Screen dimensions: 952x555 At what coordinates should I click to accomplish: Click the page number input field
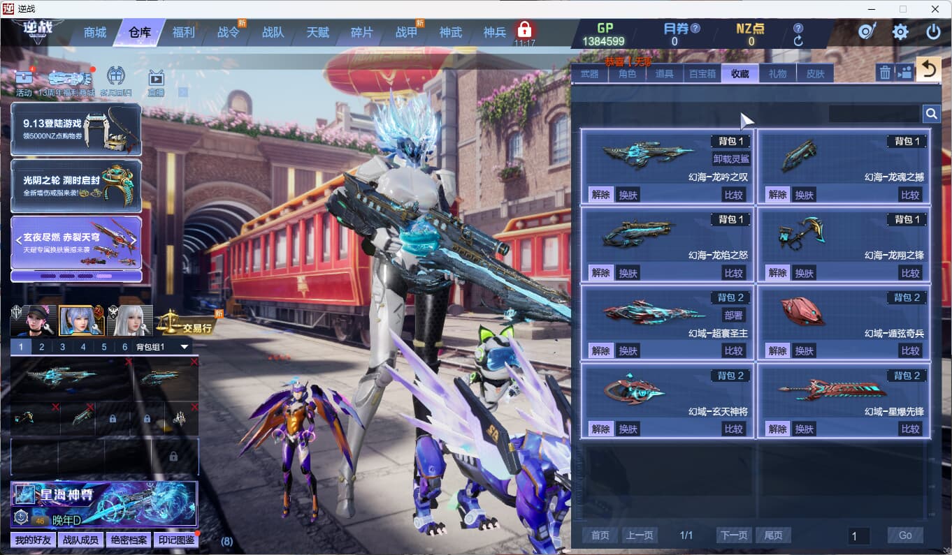pos(858,535)
